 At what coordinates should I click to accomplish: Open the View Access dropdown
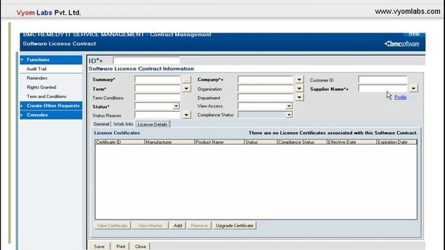tap(289, 106)
